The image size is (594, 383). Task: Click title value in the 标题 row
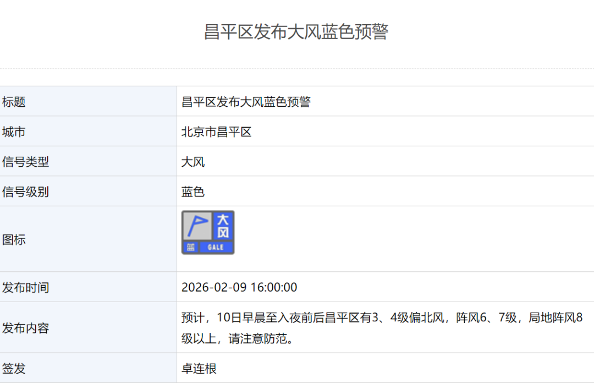click(x=246, y=102)
